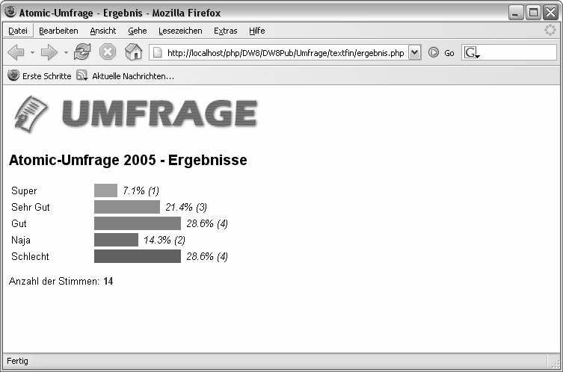Click inside the URL address field

pyautogui.click(x=284, y=53)
